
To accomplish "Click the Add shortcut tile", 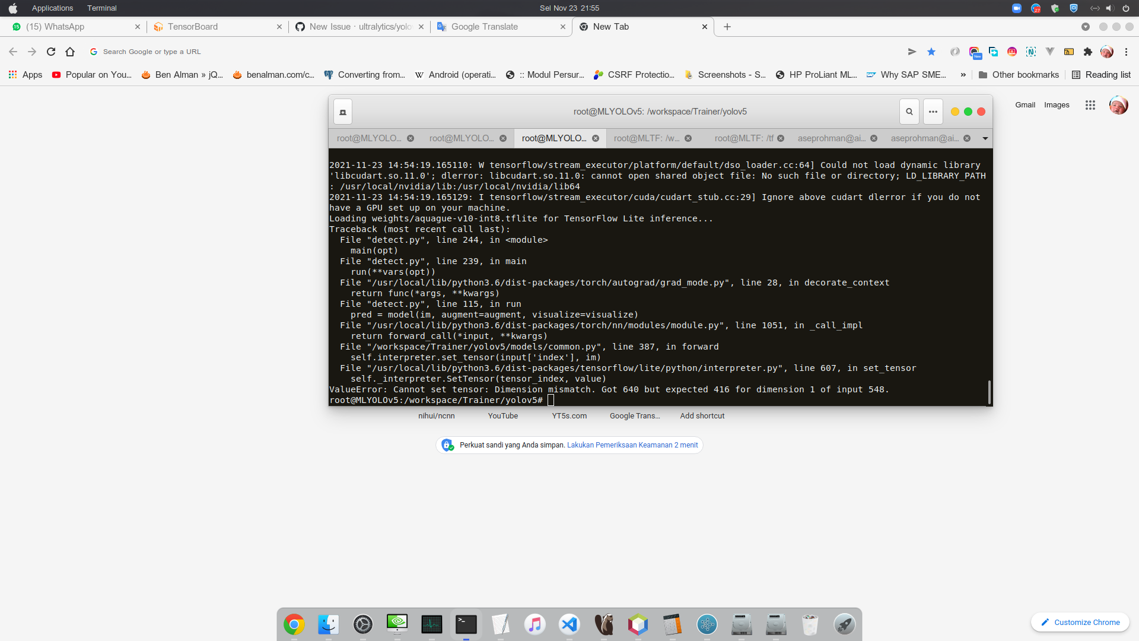I will tap(702, 415).
